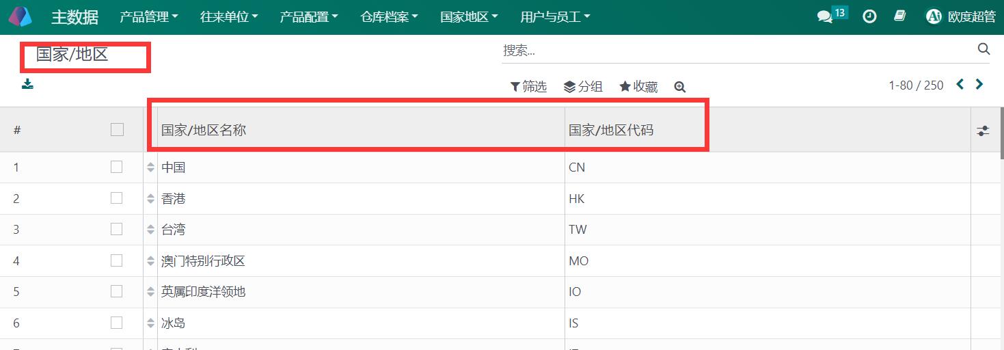Viewport: 1004px width, 350px height.
Task: Expand the 产品配置 menu
Action: 309,17
